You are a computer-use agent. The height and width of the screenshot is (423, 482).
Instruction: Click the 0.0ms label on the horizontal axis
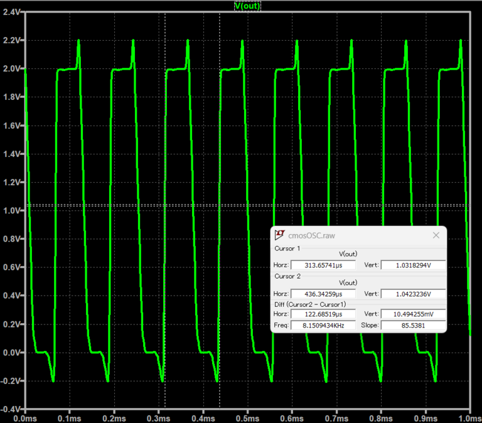(x=24, y=417)
